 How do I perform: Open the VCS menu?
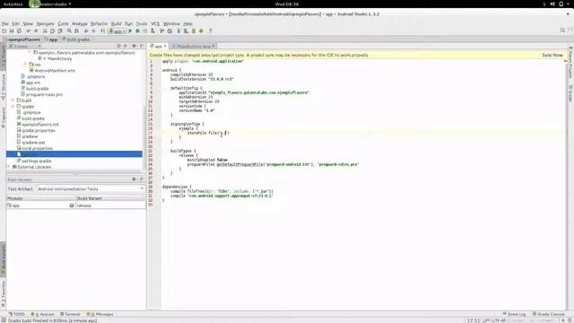click(155, 23)
